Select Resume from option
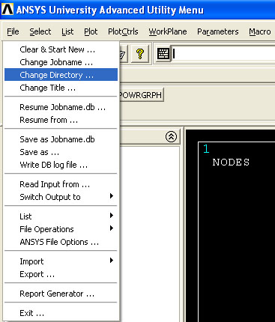 point(61,120)
